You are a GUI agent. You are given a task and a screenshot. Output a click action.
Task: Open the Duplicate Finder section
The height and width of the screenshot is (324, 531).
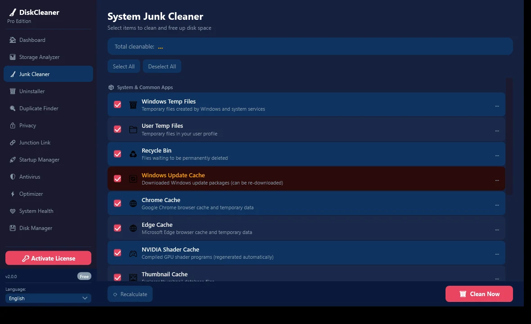[48, 108]
